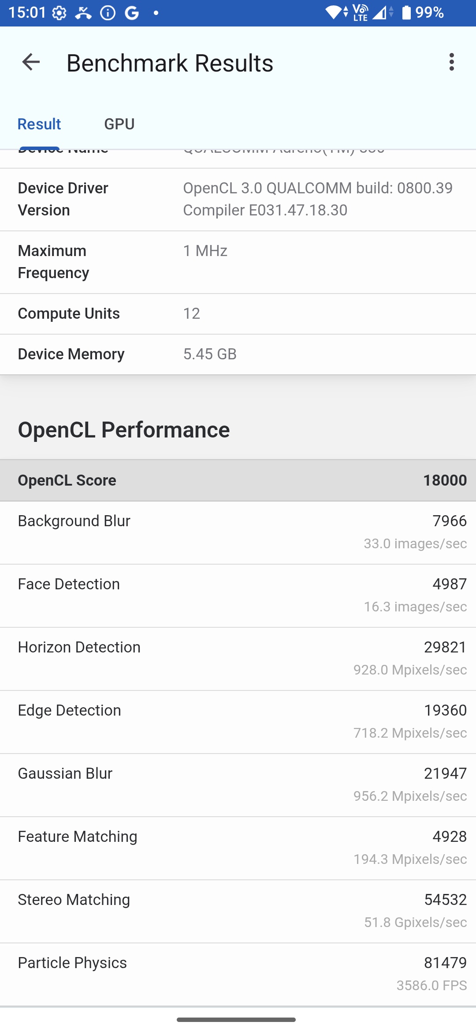Tap the Device Driver Version row
Viewport: 476px width, 1033px height.
(x=238, y=199)
